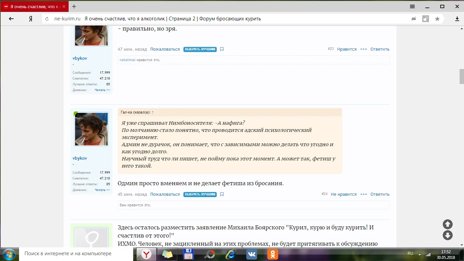Viewport: 464px width, 261px height.
Task: Open Odnoklassniki from the taskbar
Action: pos(272,254)
